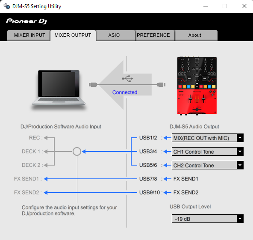Screen dimensions: 253x240
Task: Click the Connected status text
Action: point(125,92)
